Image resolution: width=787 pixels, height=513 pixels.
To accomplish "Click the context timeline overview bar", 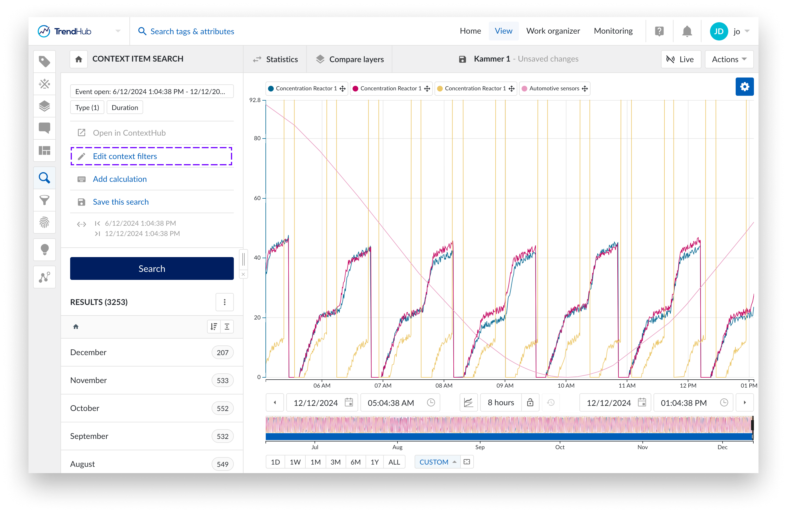I will click(x=509, y=437).
